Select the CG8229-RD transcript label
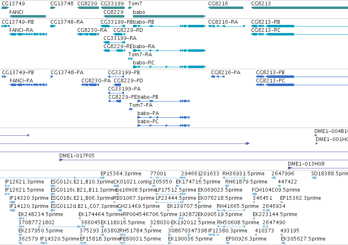This screenshot has width=348, height=245. (x=128, y=30)
